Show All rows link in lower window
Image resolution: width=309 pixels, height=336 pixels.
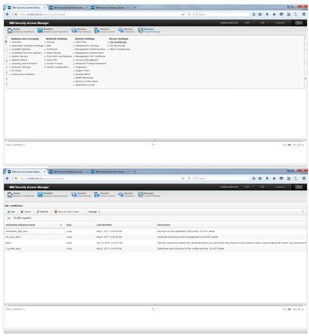[x=299, y=310]
